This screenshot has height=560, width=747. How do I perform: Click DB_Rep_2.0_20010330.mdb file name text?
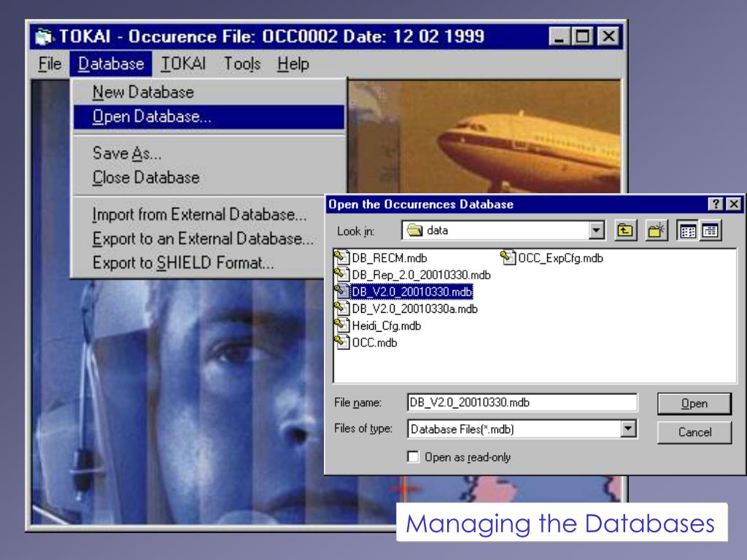point(421,275)
